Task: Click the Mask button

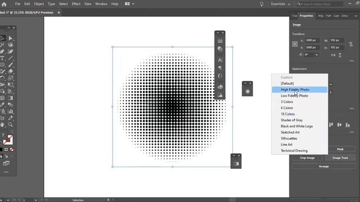Action: coord(340,149)
